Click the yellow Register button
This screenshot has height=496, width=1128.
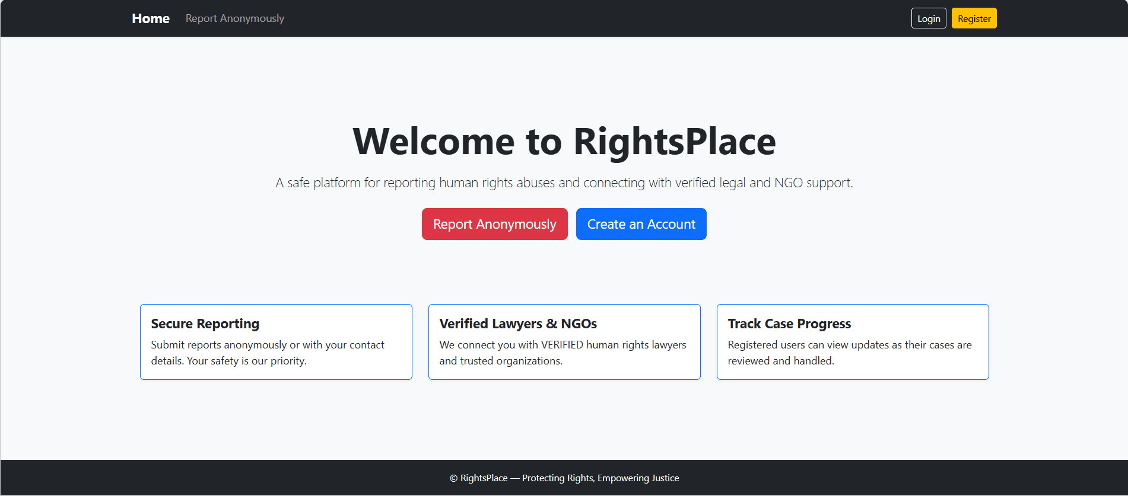tap(974, 18)
